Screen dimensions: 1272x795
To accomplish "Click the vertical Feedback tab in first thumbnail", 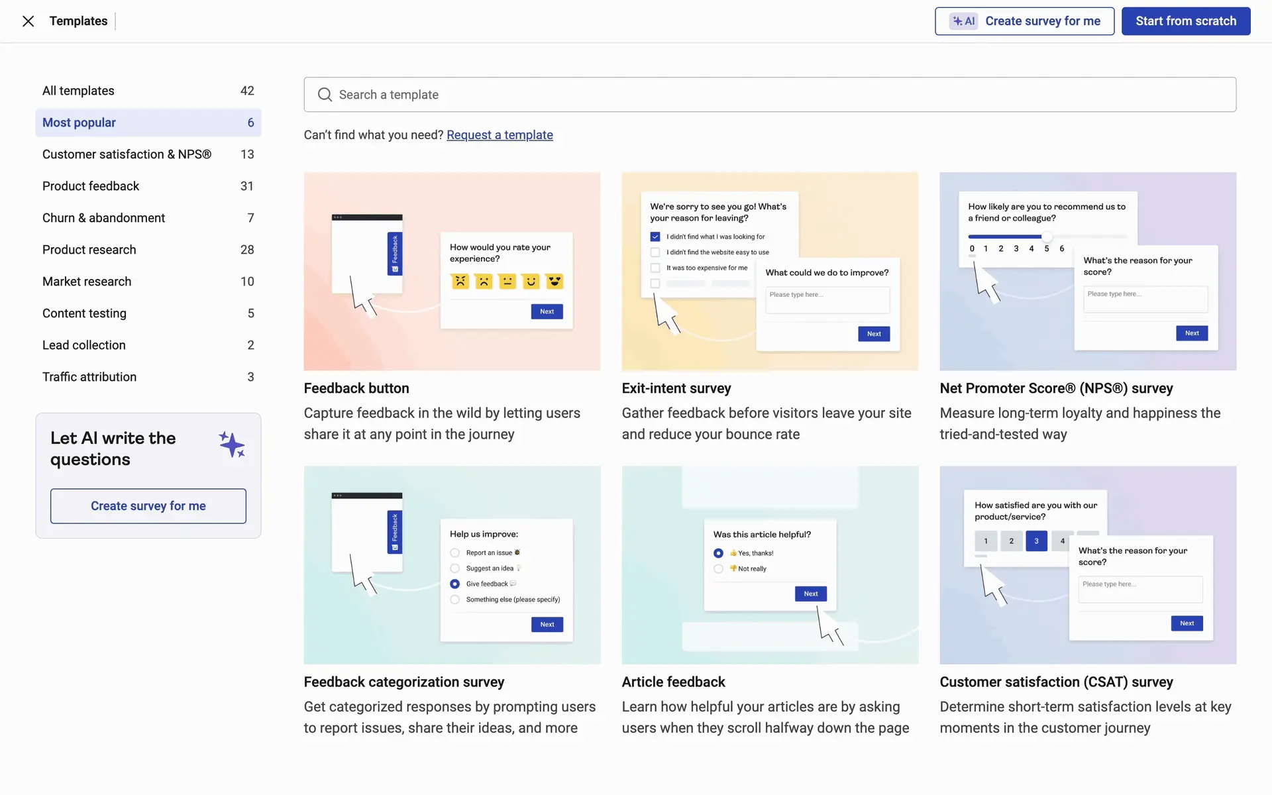I will coord(395,253).
